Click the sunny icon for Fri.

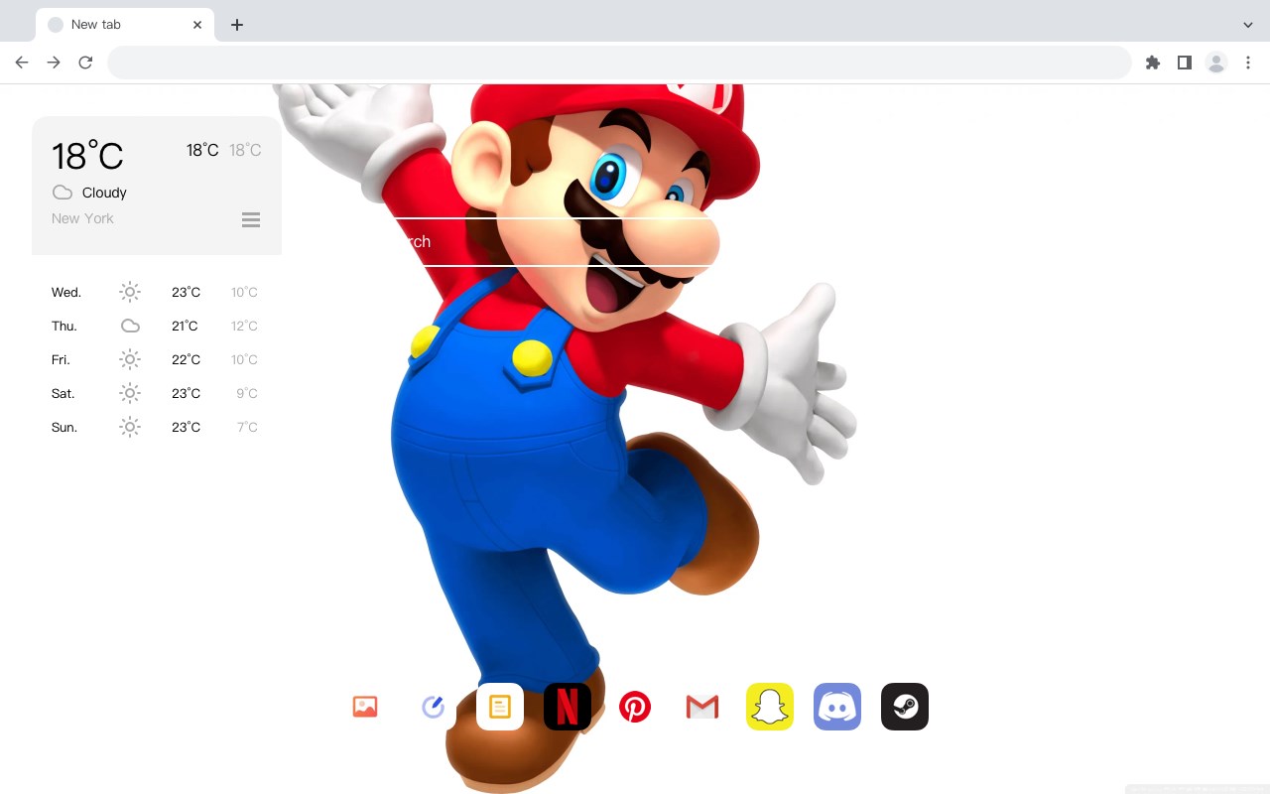[x=130, y=359]
